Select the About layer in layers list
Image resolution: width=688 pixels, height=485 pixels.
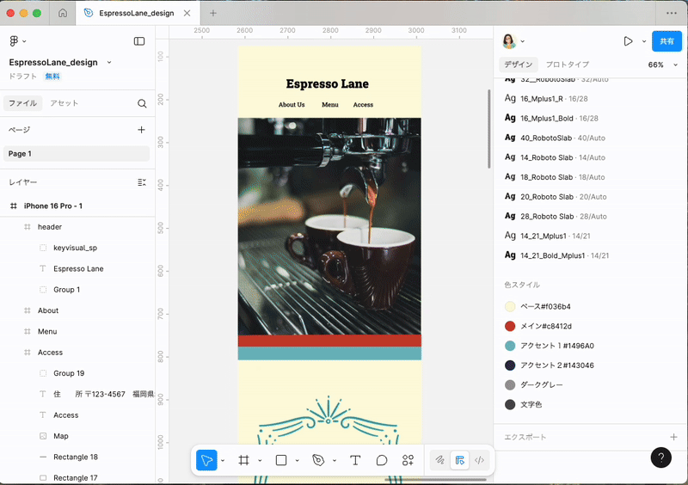[x=48, y=310]
